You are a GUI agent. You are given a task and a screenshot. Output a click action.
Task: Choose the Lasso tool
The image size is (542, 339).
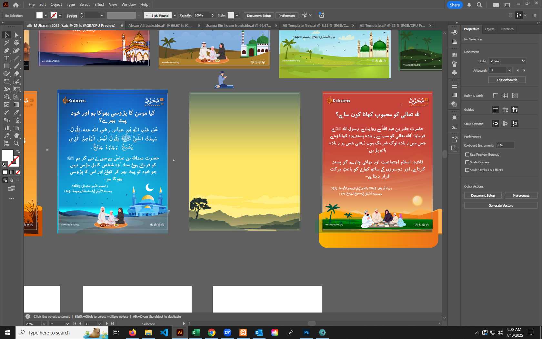17,43
